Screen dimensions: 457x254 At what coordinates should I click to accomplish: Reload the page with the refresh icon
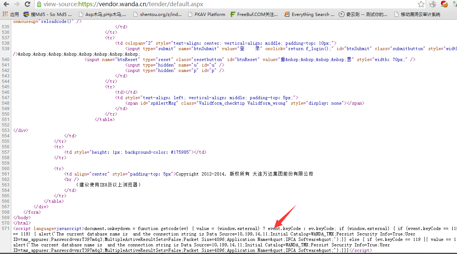coord(27,4)
